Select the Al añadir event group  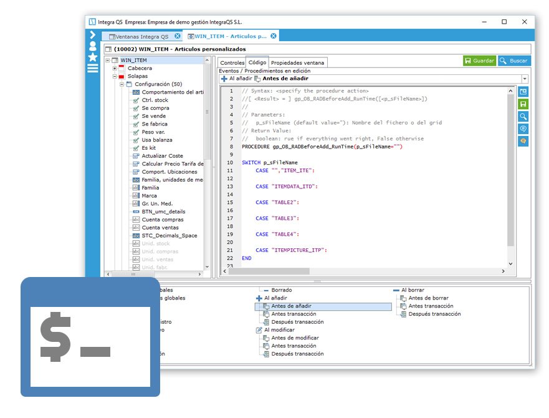pos(275,298)
